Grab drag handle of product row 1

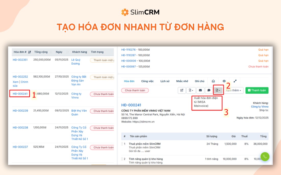[122, 144]
